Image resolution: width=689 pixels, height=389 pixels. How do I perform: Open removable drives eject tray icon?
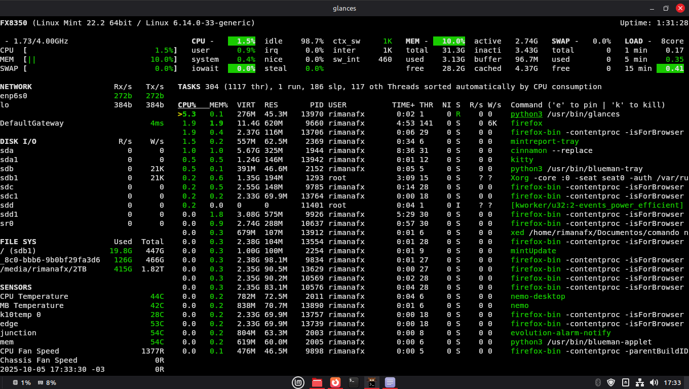(x=626, y=382)
